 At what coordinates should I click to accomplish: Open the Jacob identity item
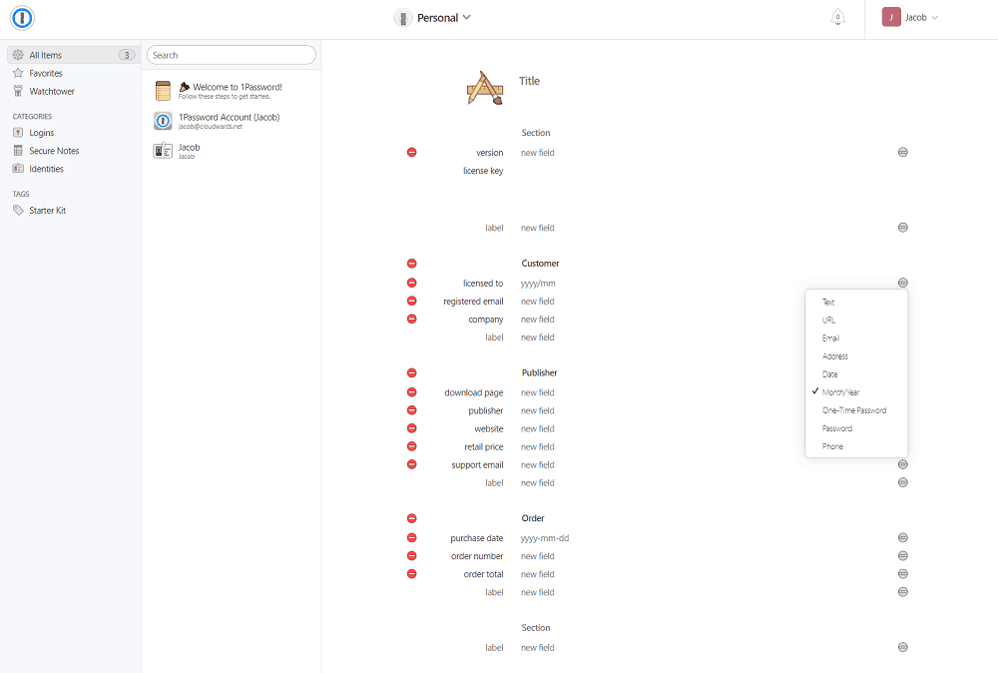click(x=232, y=151)
